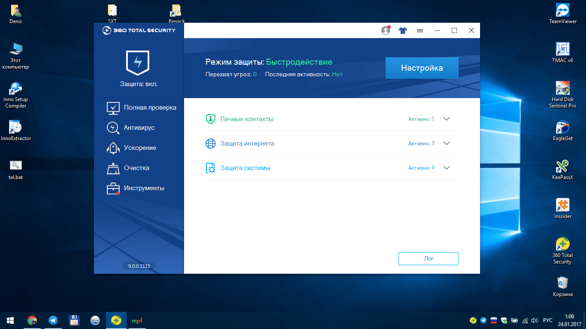Expand the Защита интернета section chevron
The width and height of the screenshot is (586, 329).
click(x=447, y=144)
